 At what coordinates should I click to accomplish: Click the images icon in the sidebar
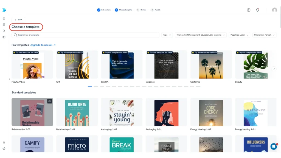point(4,37)
